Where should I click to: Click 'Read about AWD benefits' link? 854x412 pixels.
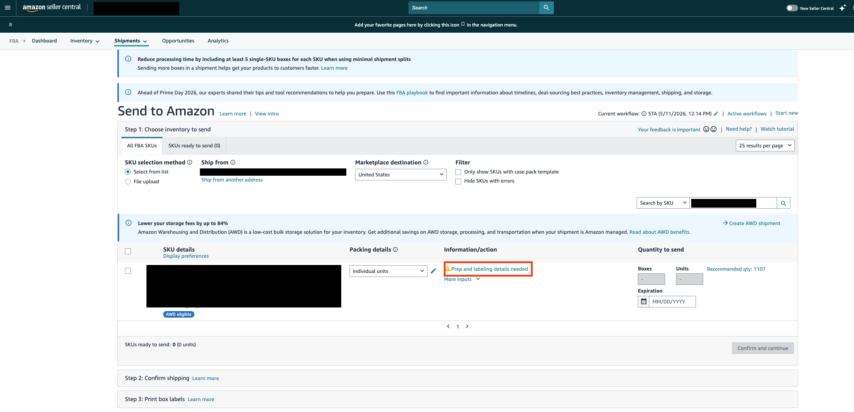(660, 232)
